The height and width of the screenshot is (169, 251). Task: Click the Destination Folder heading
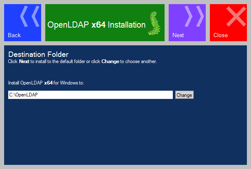click(38, 54)
